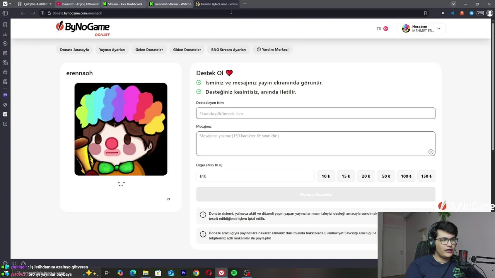
Task: Toggle the side panel icon in the address bar
Action: (5, 13)
